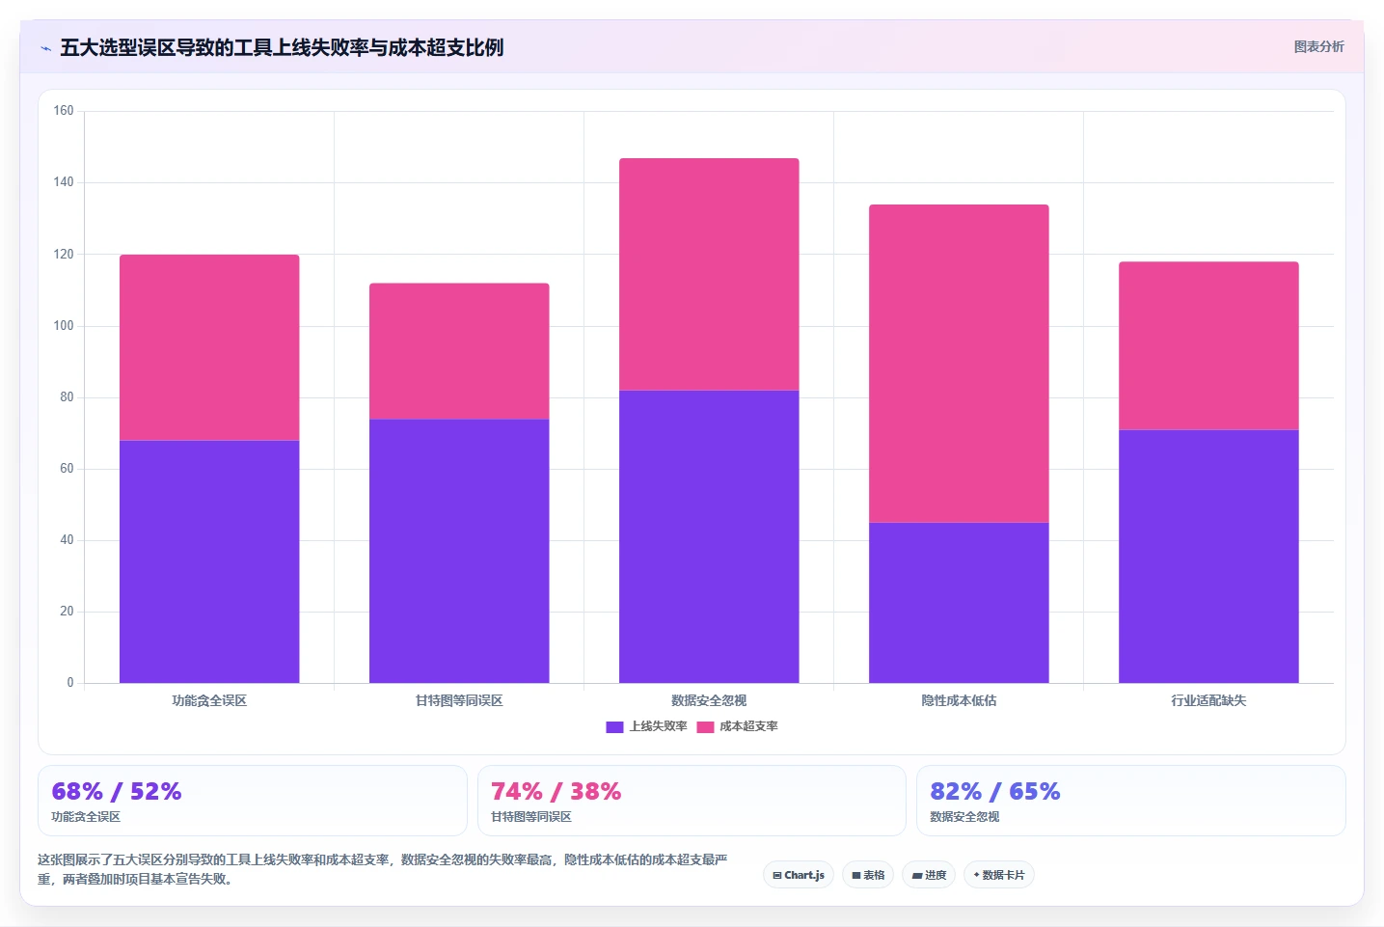The height and width of the screenshot is (927, 1384).
Task: Click 功能贪全误区 caption in the first stat card
Action: [x=86, y=817]
